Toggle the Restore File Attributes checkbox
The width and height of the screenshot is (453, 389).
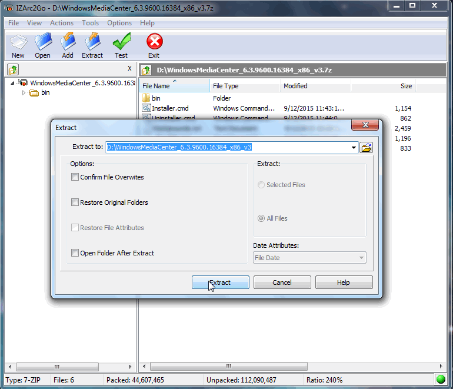click(x=75, y=227)
